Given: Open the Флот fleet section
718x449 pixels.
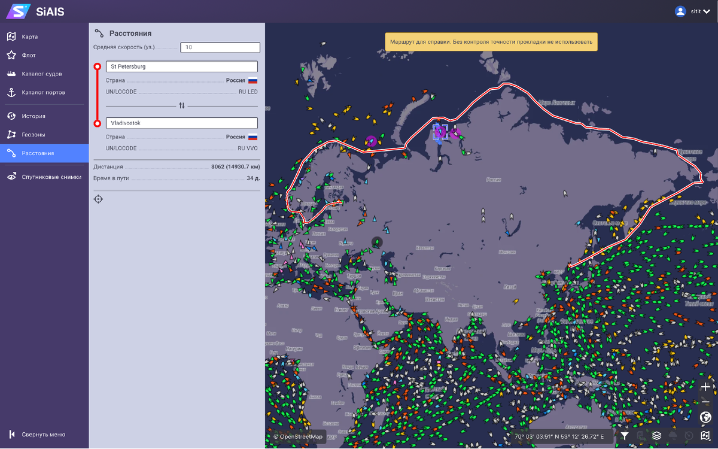Looking at the screenshot, I should point(44,55).
